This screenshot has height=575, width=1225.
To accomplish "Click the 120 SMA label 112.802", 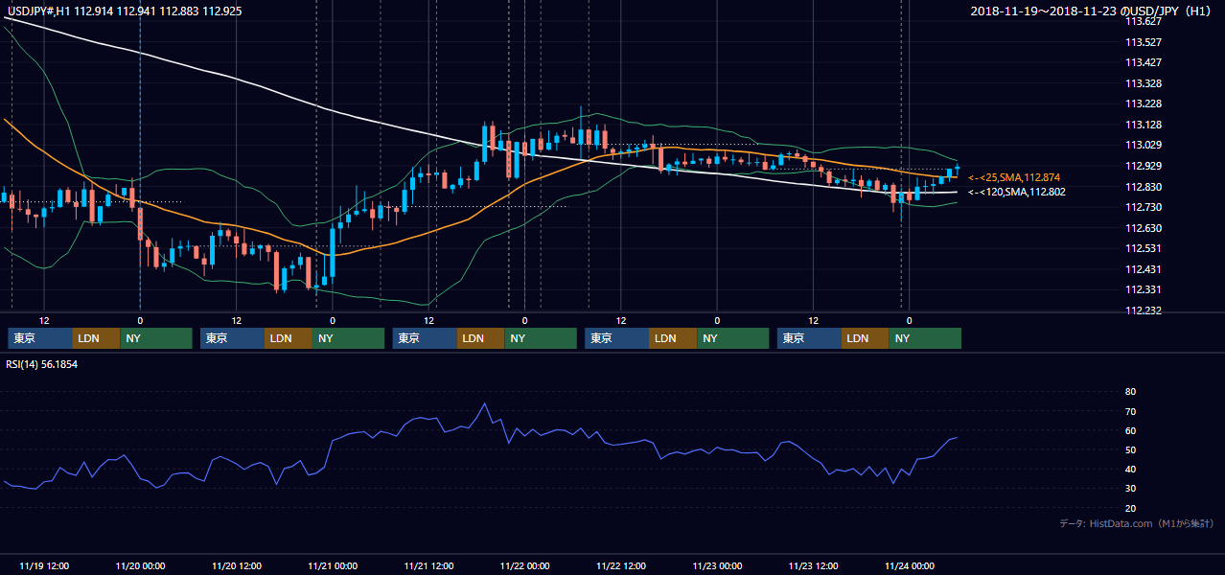I will tap(1016, 192).
